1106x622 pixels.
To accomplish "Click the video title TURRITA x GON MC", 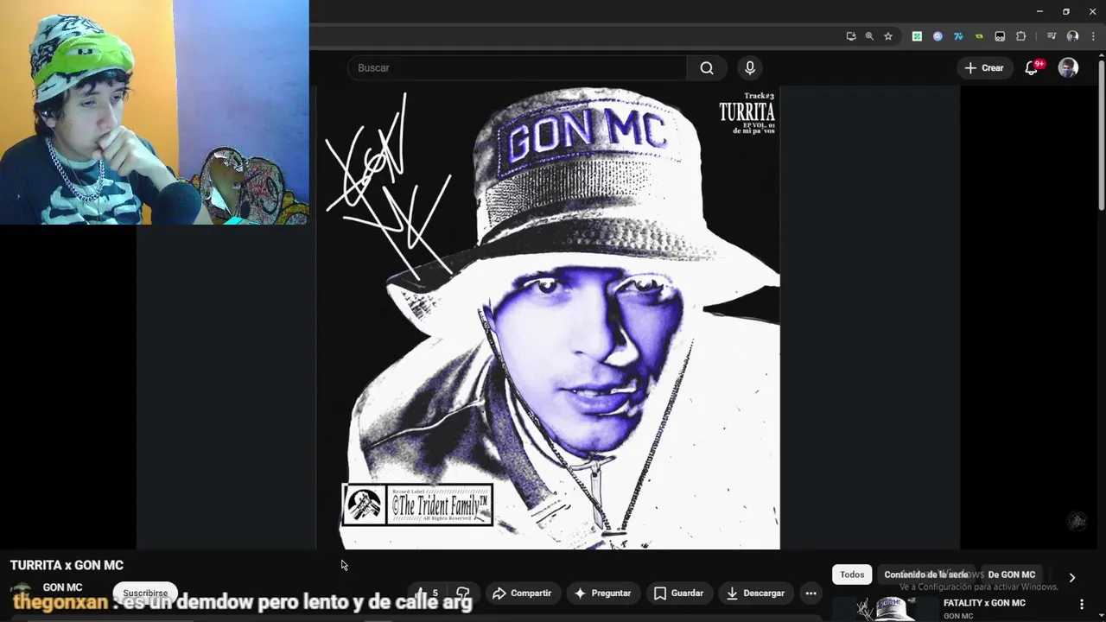I will [67, 565].
